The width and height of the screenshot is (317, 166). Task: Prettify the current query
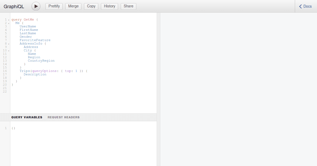point(54,6)
